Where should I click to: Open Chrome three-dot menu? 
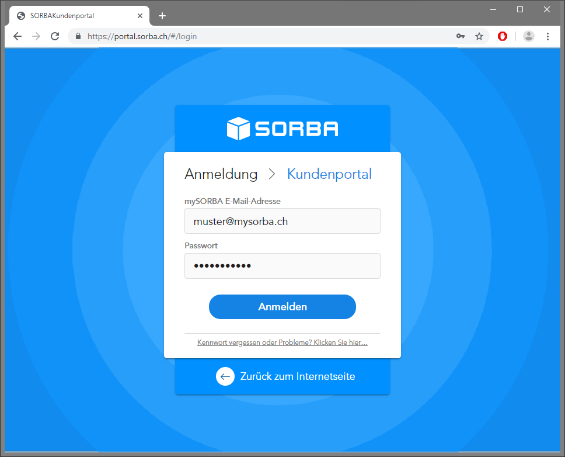click(547, 36)
